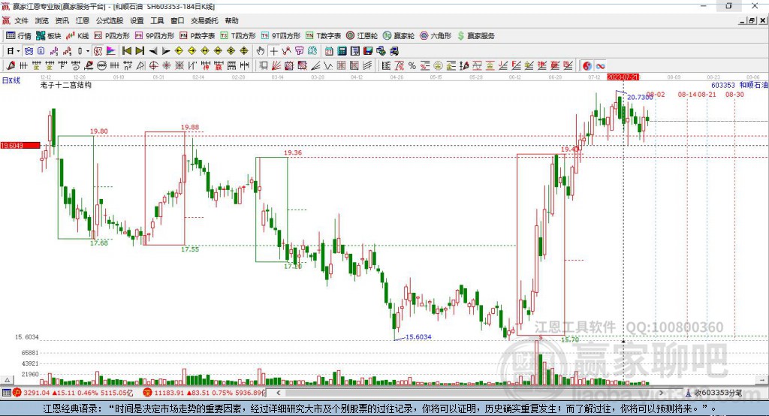The image size is (769, 416).
Task: Click the black right arrow next icon
Action: 166,51
